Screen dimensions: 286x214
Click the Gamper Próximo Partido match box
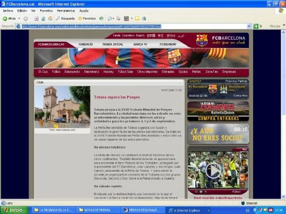[218, 89]
